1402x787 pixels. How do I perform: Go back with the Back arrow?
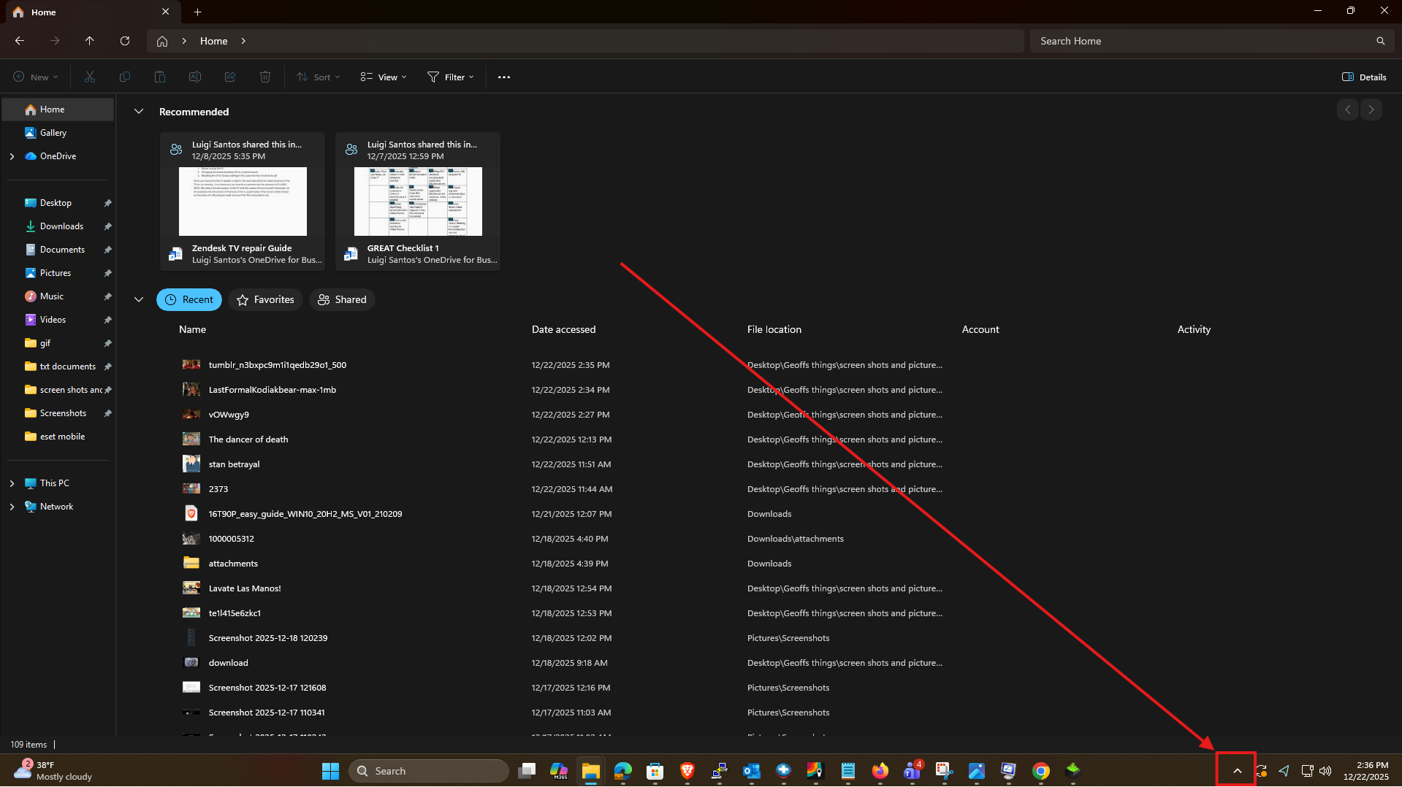[20, 41]
